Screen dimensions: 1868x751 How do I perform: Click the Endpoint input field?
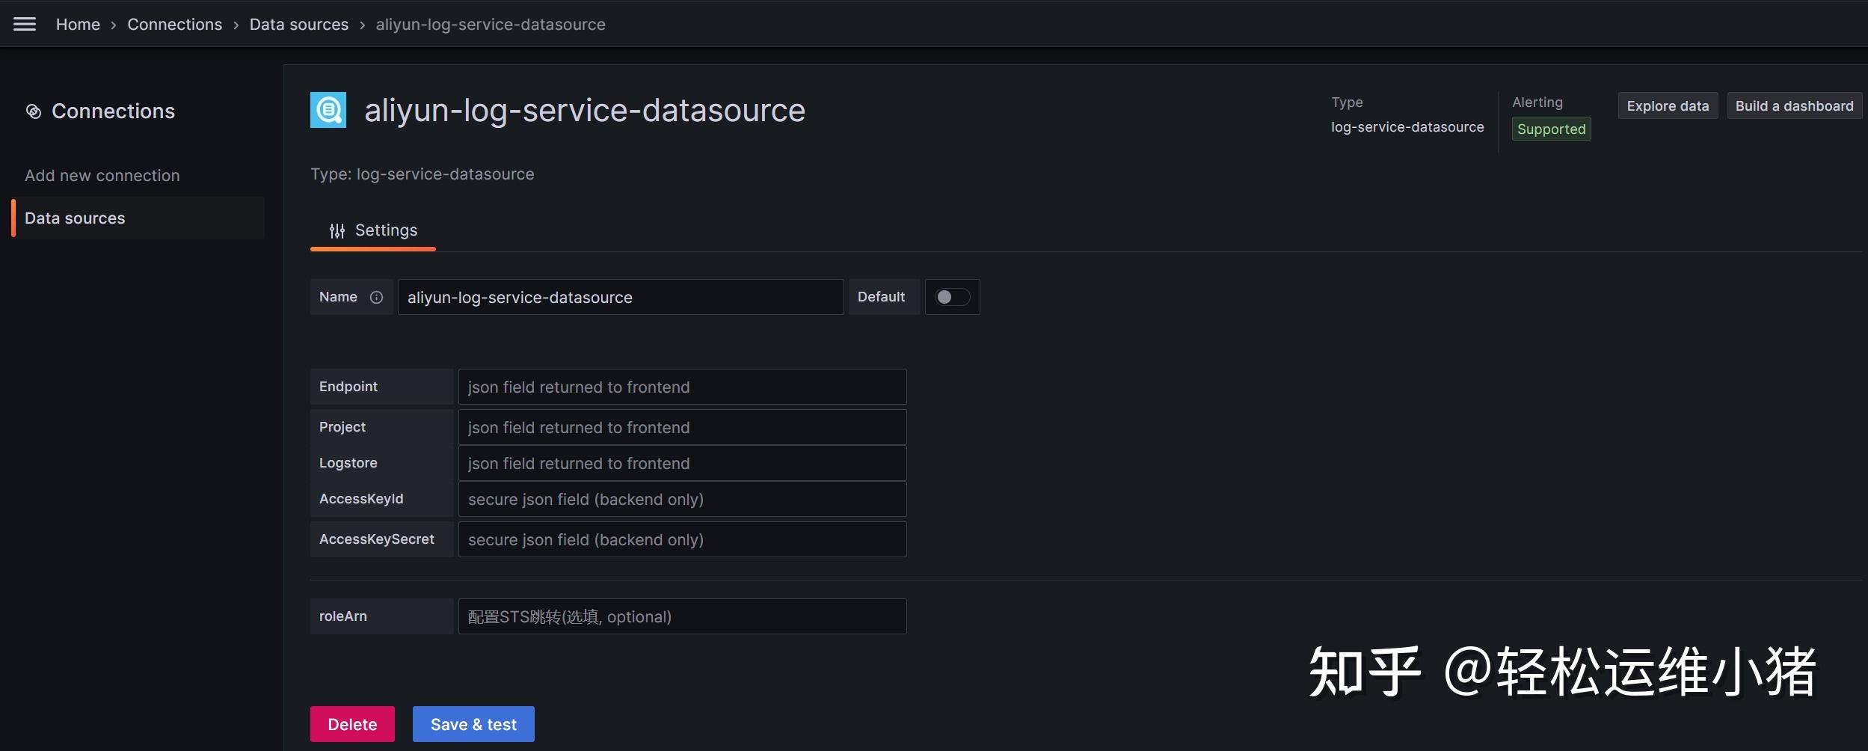(681, 387)
